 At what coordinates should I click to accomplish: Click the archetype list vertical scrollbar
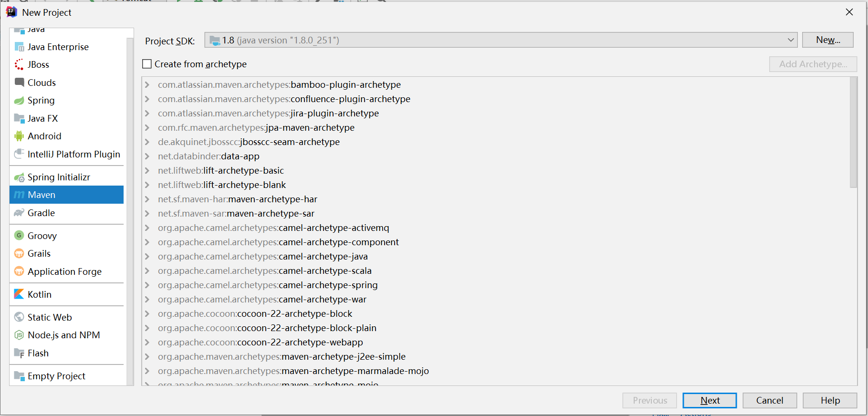click(x=853, y=133)
